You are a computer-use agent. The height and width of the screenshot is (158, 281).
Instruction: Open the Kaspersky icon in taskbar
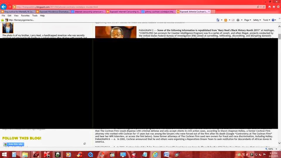[47, 154]
